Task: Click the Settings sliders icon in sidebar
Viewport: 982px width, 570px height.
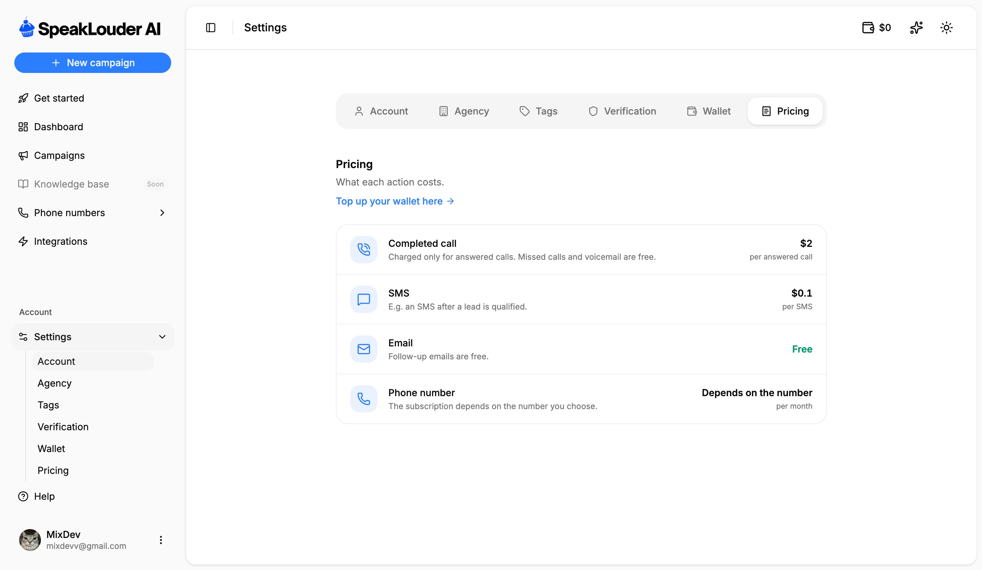Action: point(24,336)
